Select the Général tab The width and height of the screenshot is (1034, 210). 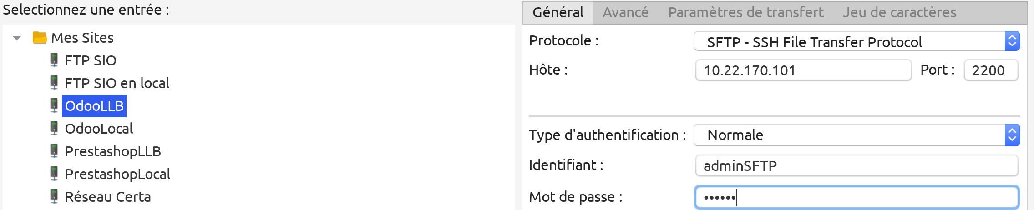point(558,12)
